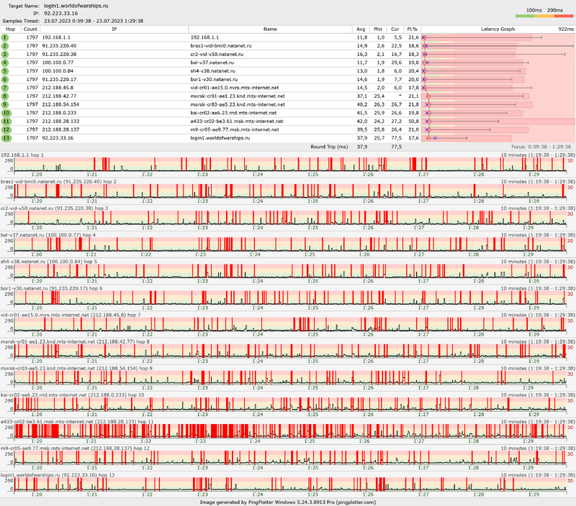Click the a433-cr02 hop 11 timeline graph

tap(290, 431)
